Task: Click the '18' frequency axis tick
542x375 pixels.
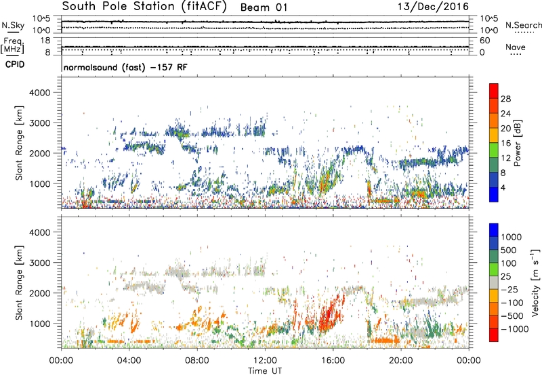Action: [x=45, y=41]
